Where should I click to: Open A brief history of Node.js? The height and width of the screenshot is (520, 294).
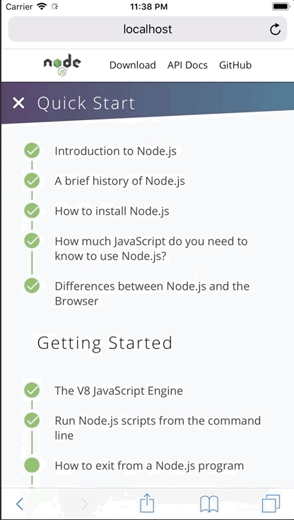click(x=119, y=181)
